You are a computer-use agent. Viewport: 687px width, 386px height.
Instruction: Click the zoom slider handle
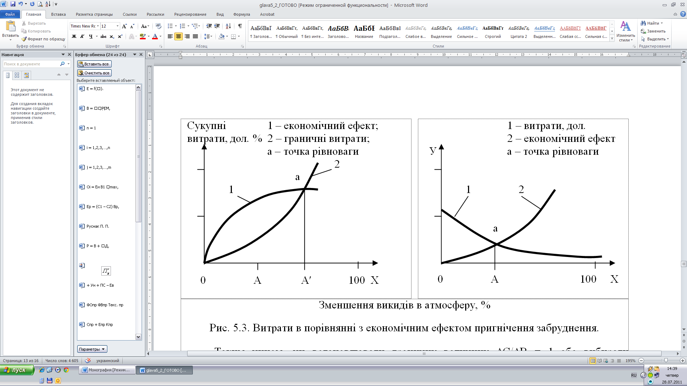pyautogui.click(x=666, y=361)
